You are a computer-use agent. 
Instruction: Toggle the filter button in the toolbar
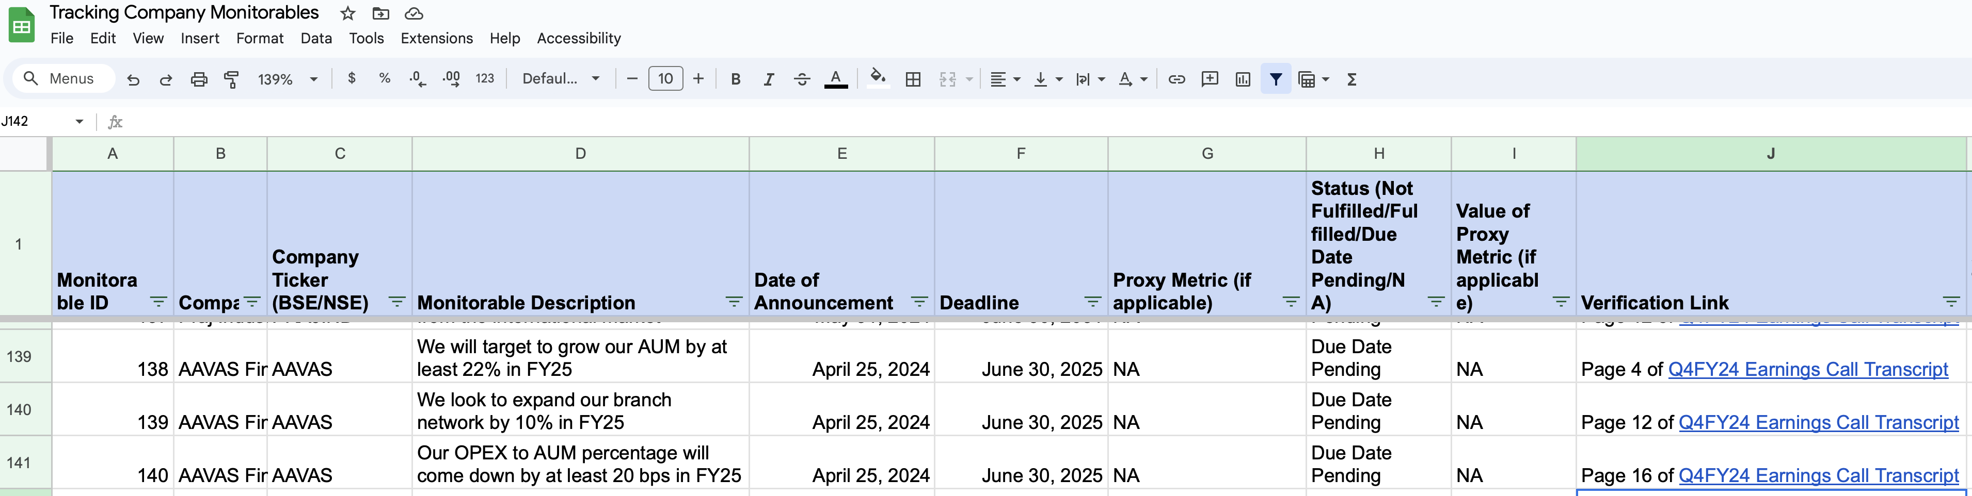tap(1276, 79)
